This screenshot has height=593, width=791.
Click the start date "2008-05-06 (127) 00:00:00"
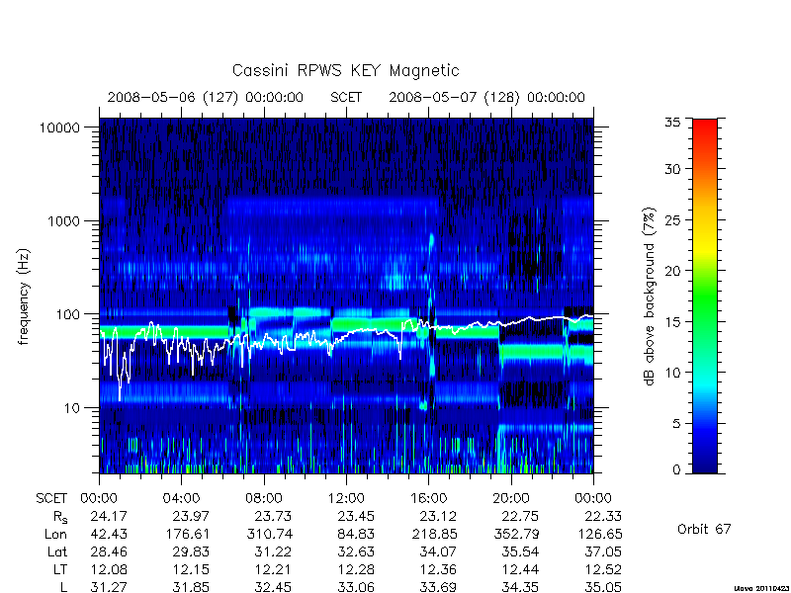click(x=206, y=97)
